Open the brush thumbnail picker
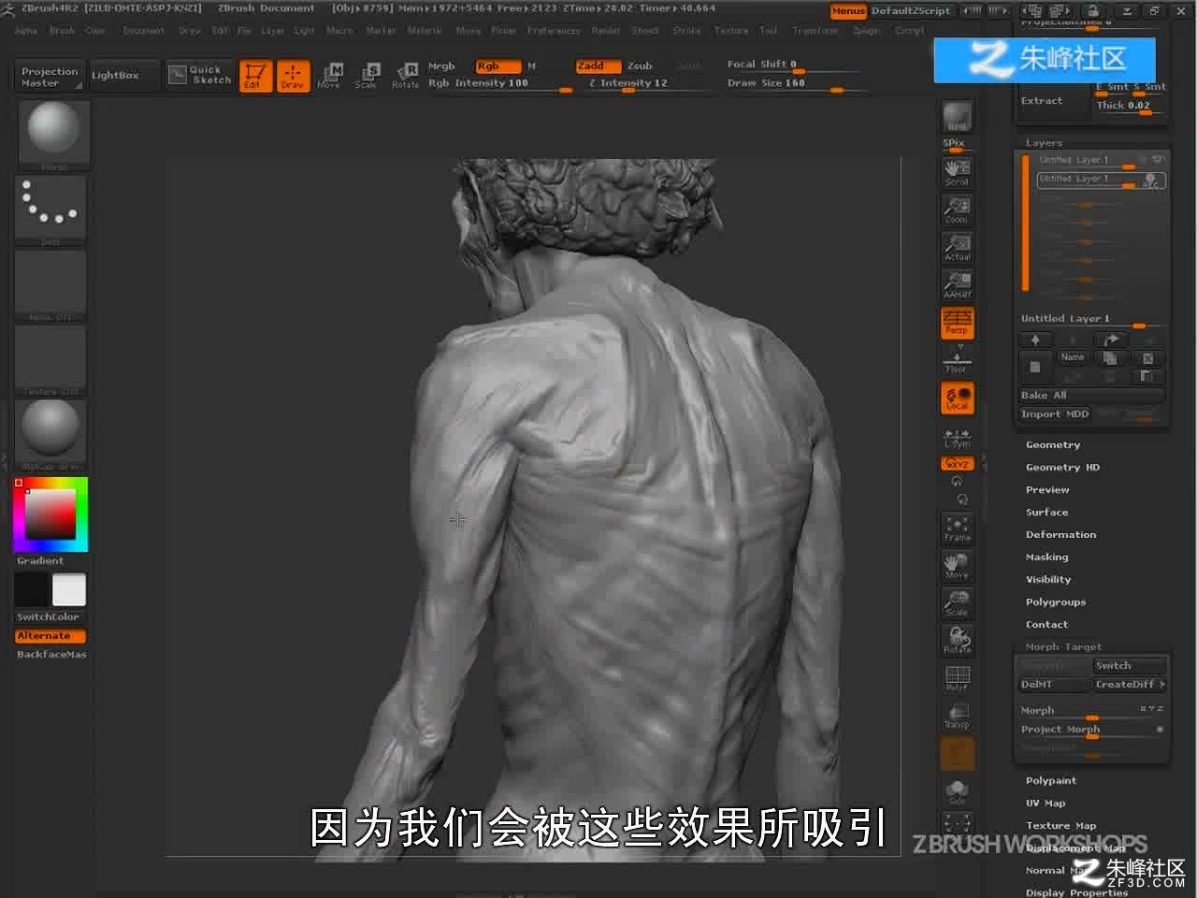 53,136
